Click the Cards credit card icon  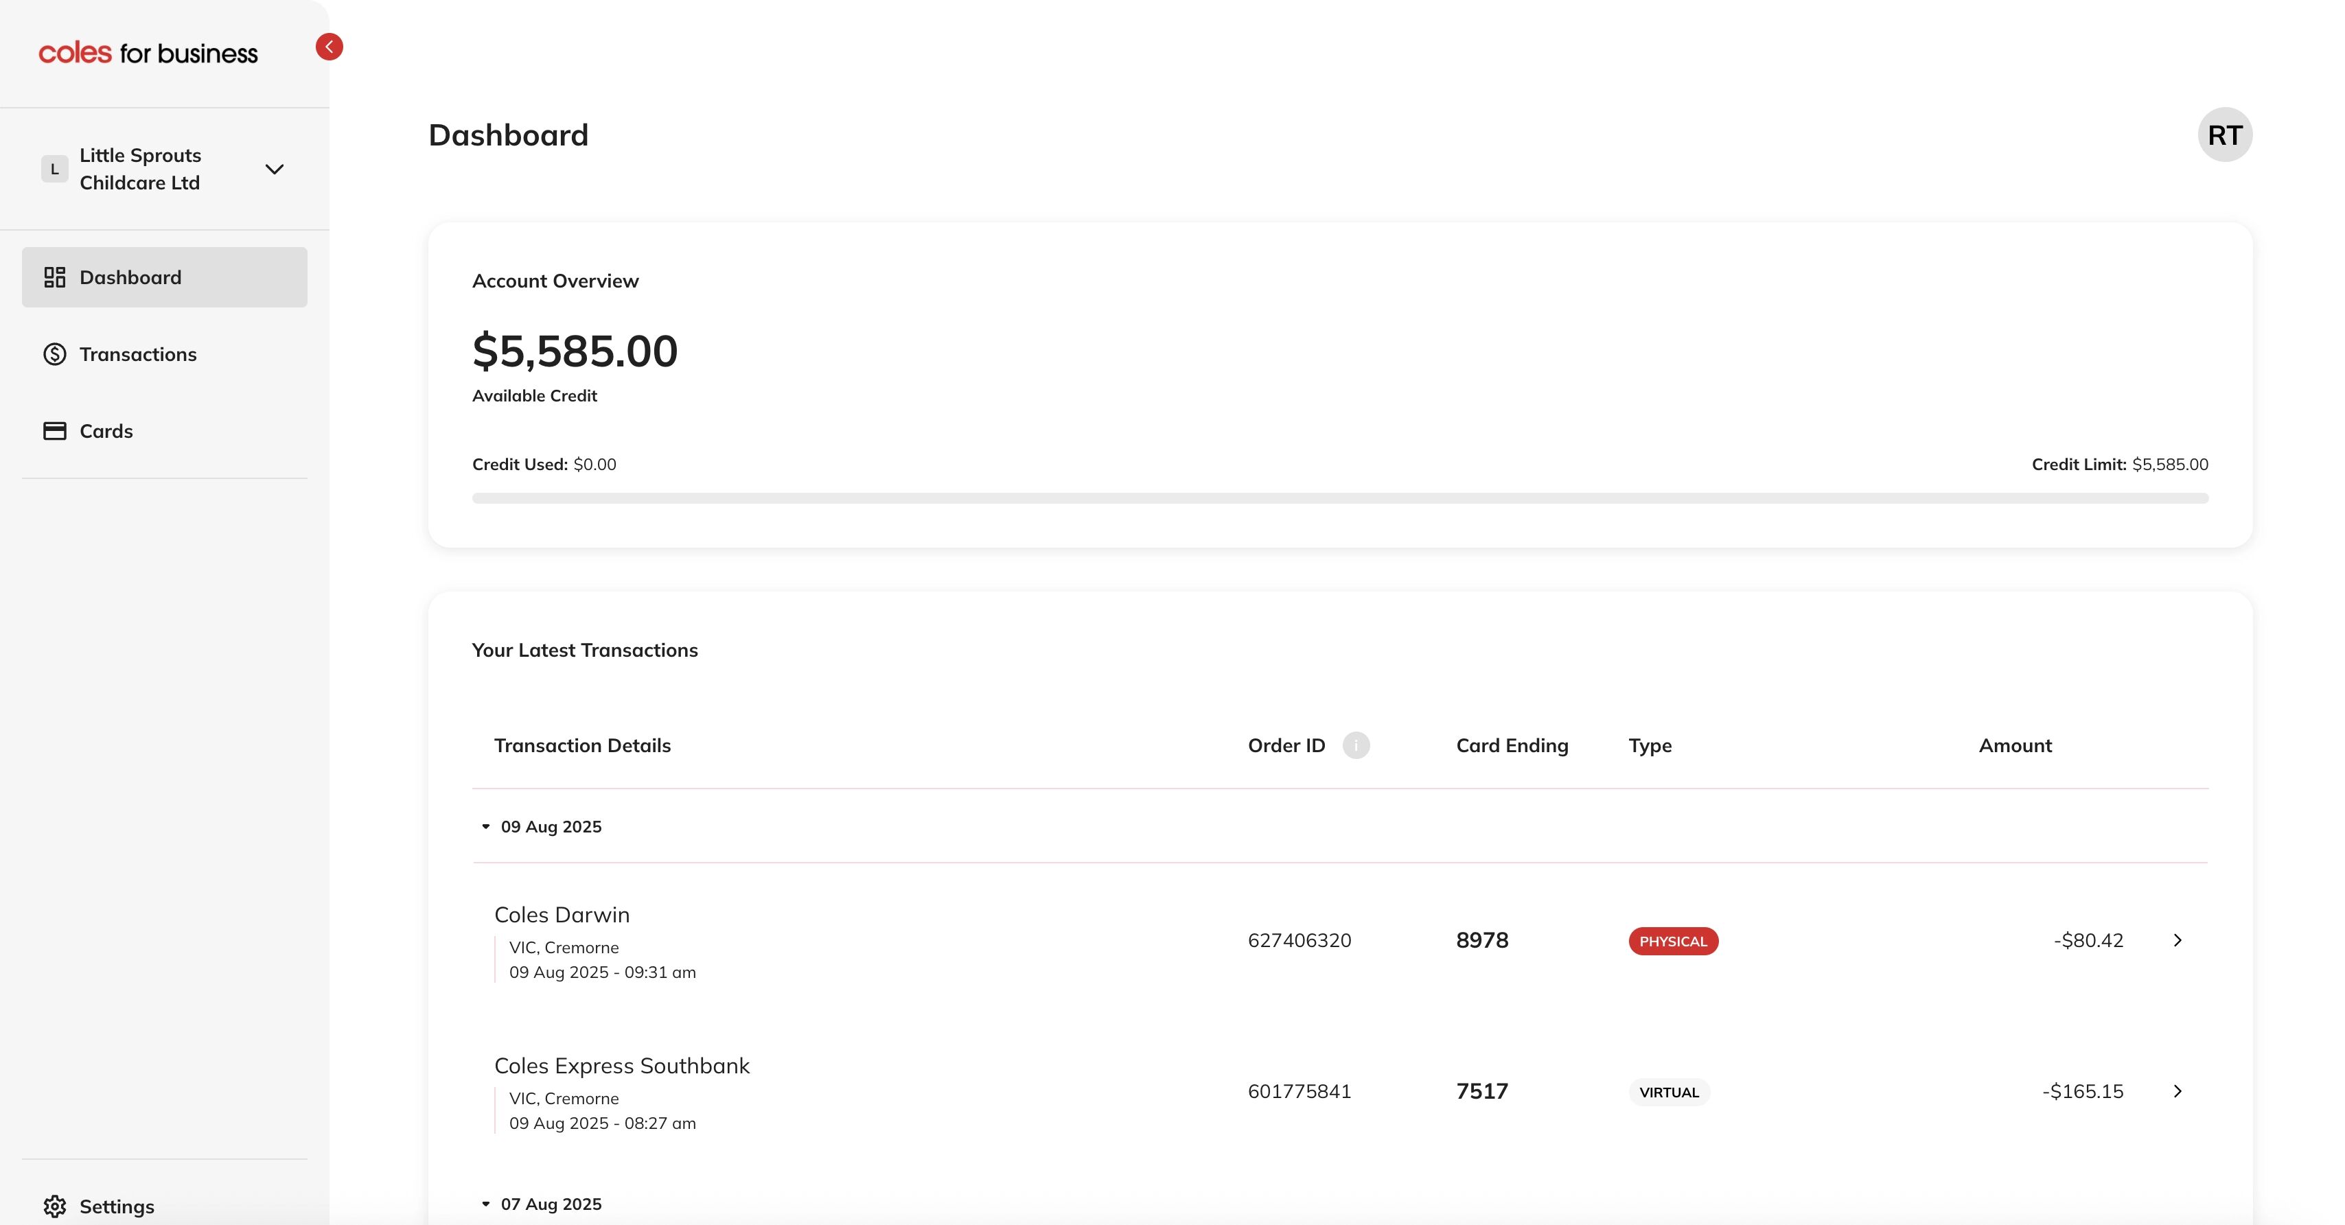pos(55,432)
